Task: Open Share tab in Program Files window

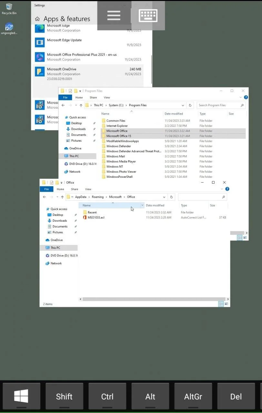Action: [x=93, y=97]
